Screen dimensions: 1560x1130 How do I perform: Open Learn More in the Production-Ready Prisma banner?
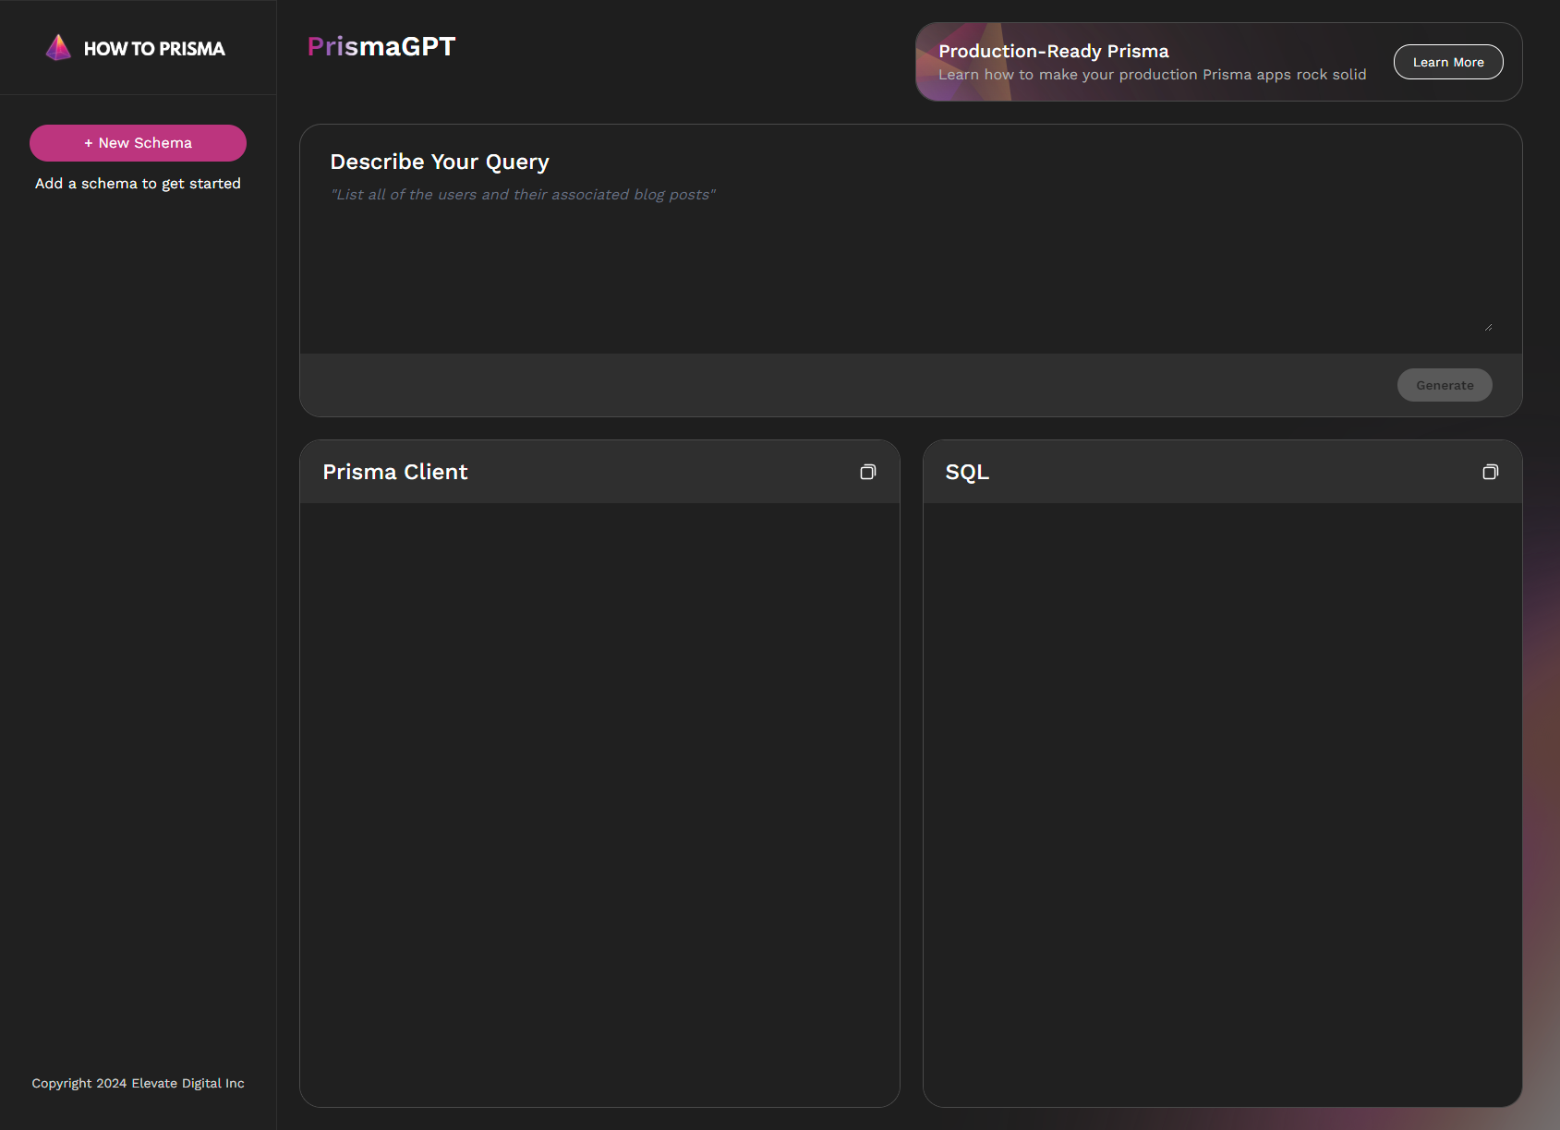click(x=1448, y=62)
